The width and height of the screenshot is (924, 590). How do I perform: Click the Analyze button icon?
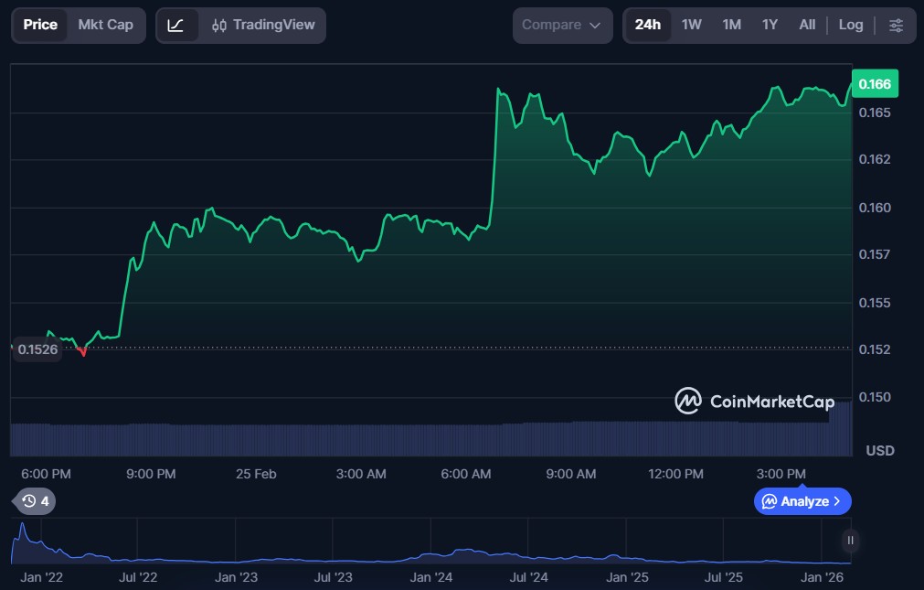click(x=770, y=501)
